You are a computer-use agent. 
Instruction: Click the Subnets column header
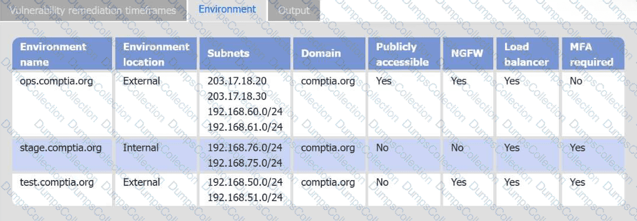[245, 54]
